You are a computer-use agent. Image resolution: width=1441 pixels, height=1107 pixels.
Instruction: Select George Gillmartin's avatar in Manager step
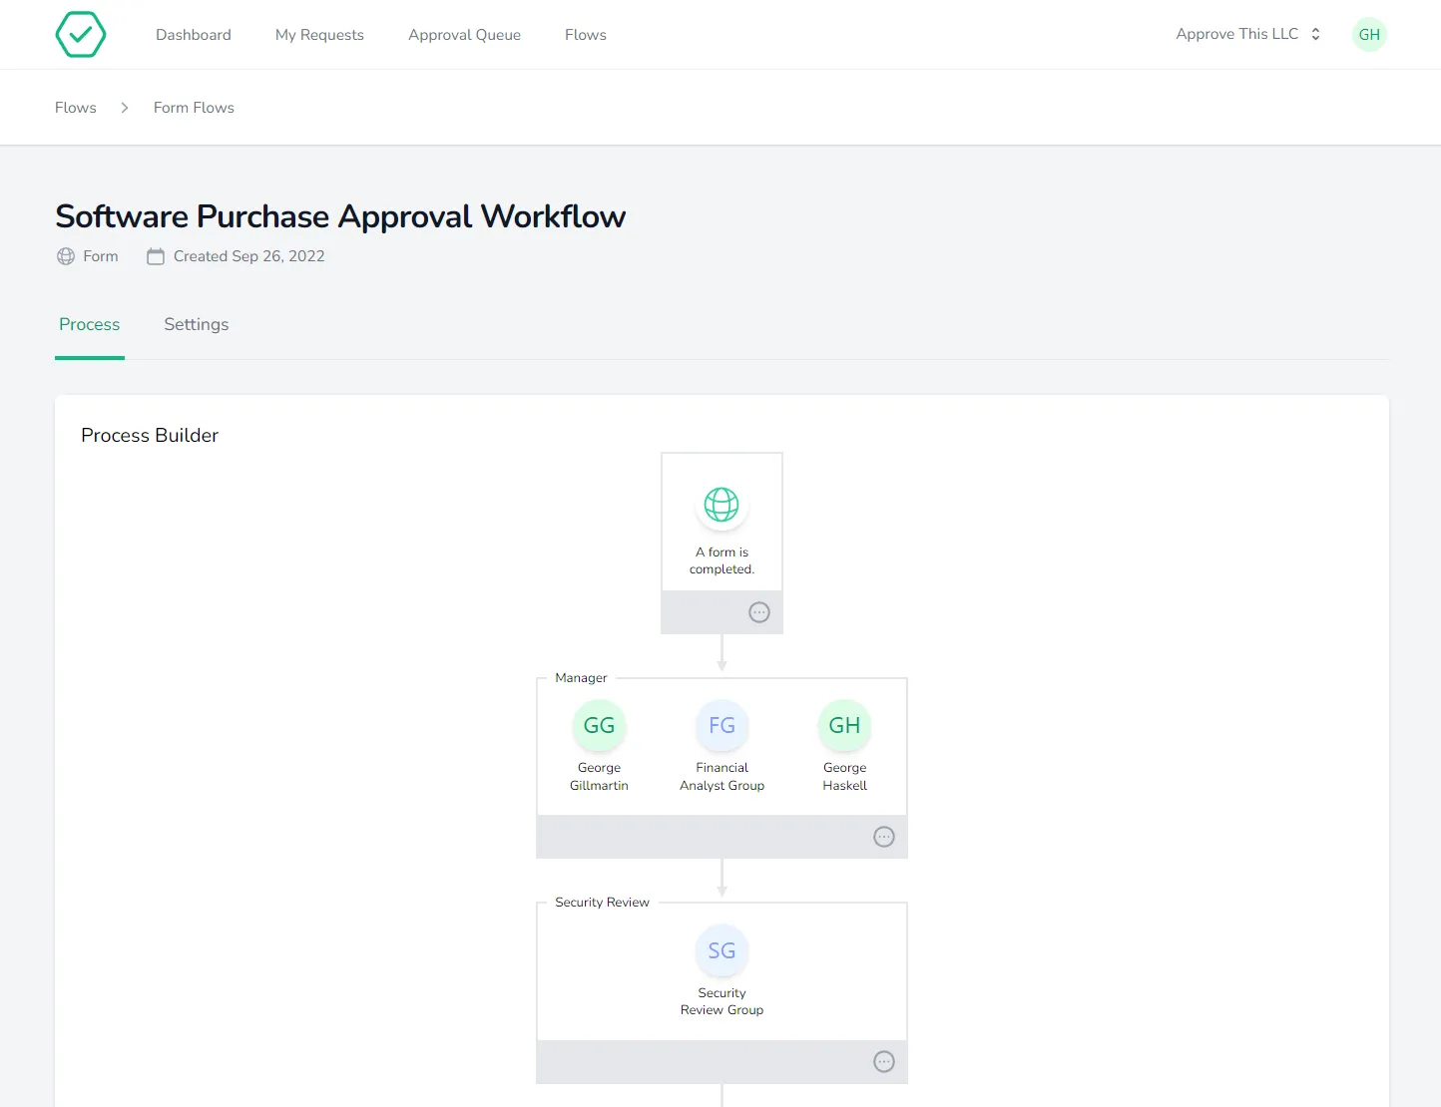(x=599, y=725)
